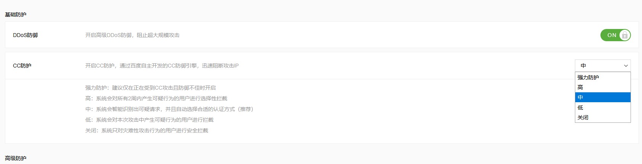Viewport: 642px width, 164px height.
Task: Click the DDoS防御 row label
Action: click(25, 35)
